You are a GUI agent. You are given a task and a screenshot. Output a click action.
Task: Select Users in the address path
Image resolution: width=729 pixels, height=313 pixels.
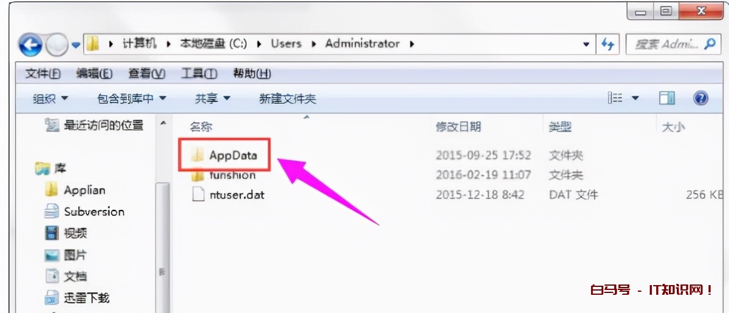click(x=286, y=44)
